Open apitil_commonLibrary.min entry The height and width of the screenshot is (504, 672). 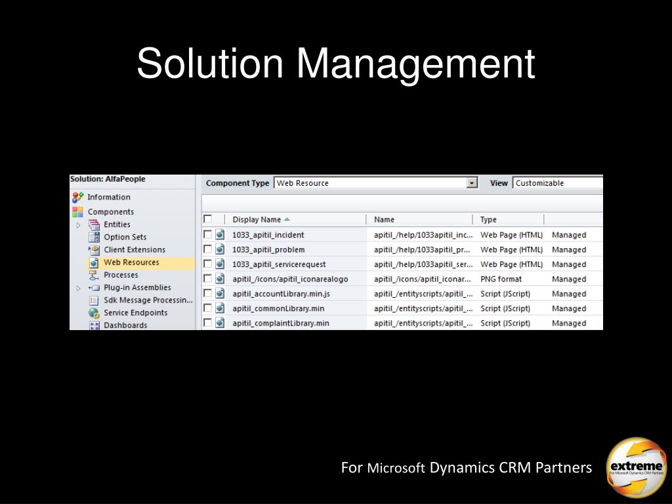(278, 308)
